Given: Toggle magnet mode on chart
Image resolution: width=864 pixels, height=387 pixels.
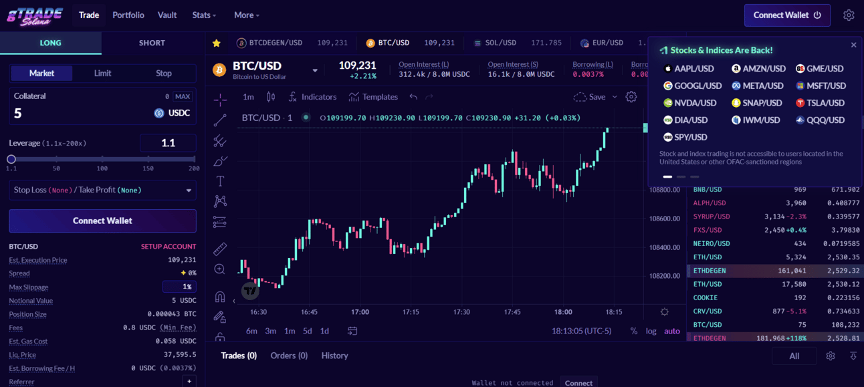Looking at the screenshot, I should [x=220, y=296].
